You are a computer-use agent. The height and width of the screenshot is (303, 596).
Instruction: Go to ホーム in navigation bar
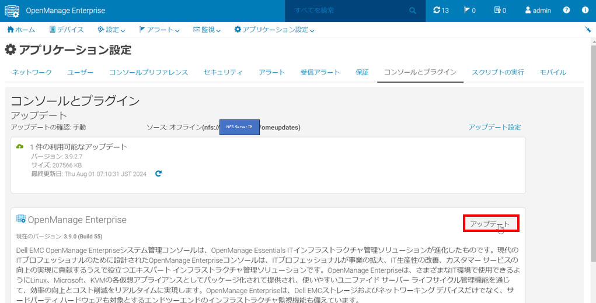[x=21, y=30]
